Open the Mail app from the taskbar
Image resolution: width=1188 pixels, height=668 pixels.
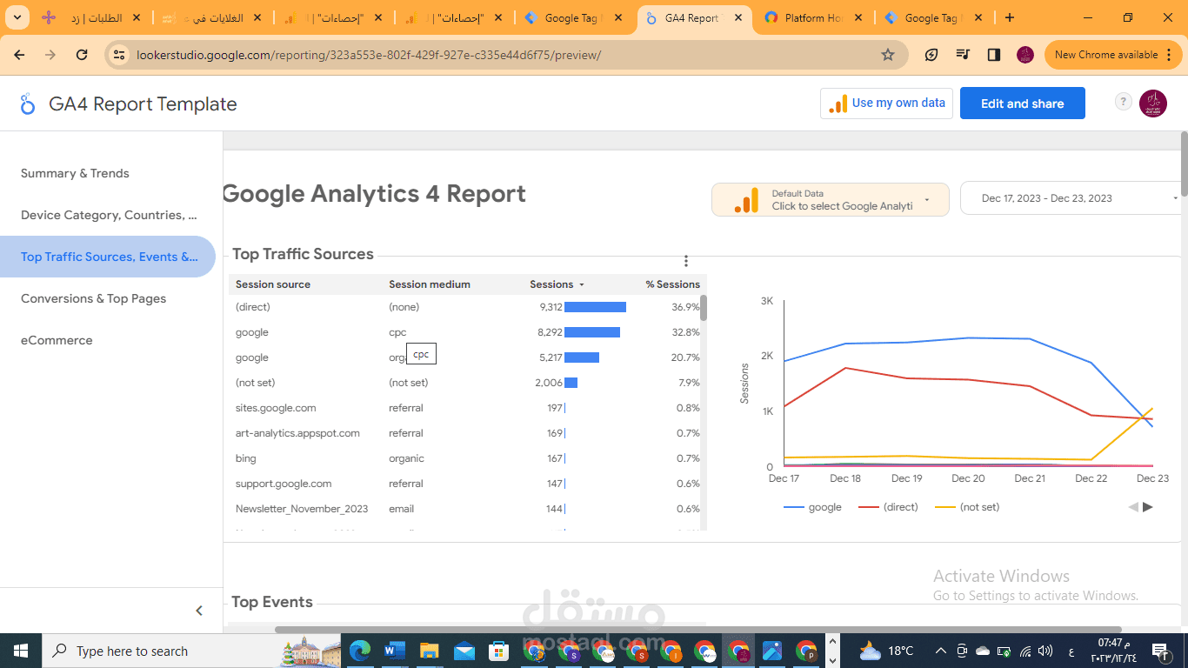tap(464, 651)
